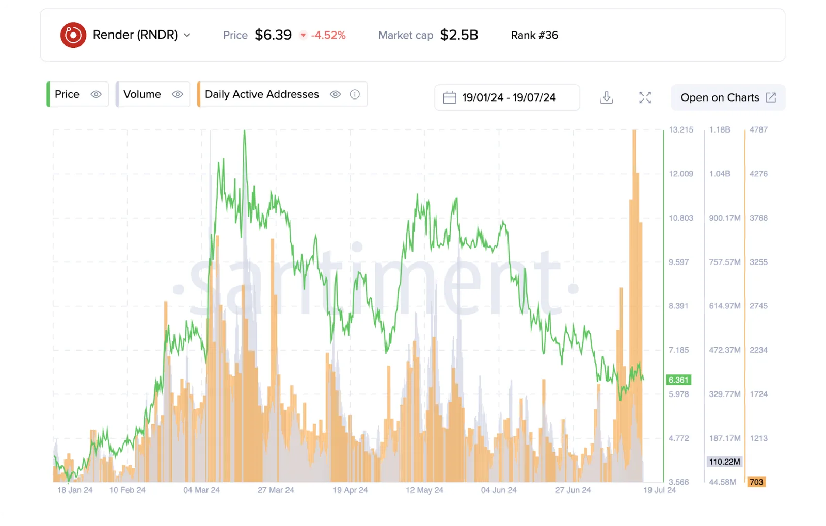
Task: Click the calendar icon in date picker
Action: 450,97
